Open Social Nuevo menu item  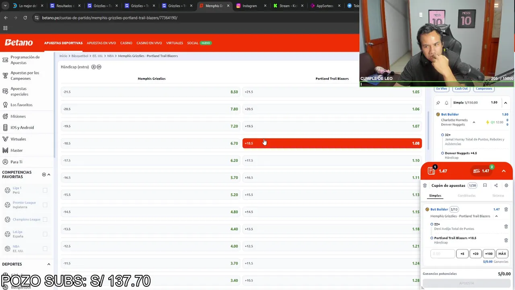[199, 43]
